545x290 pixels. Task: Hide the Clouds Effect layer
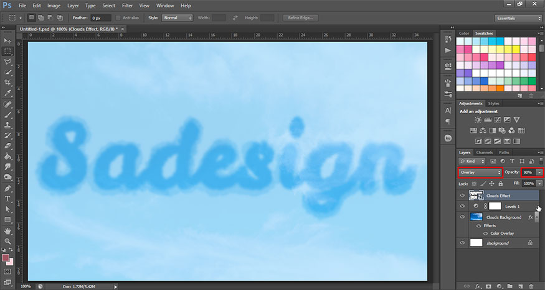pyautogui.click(x=462, y=194)
